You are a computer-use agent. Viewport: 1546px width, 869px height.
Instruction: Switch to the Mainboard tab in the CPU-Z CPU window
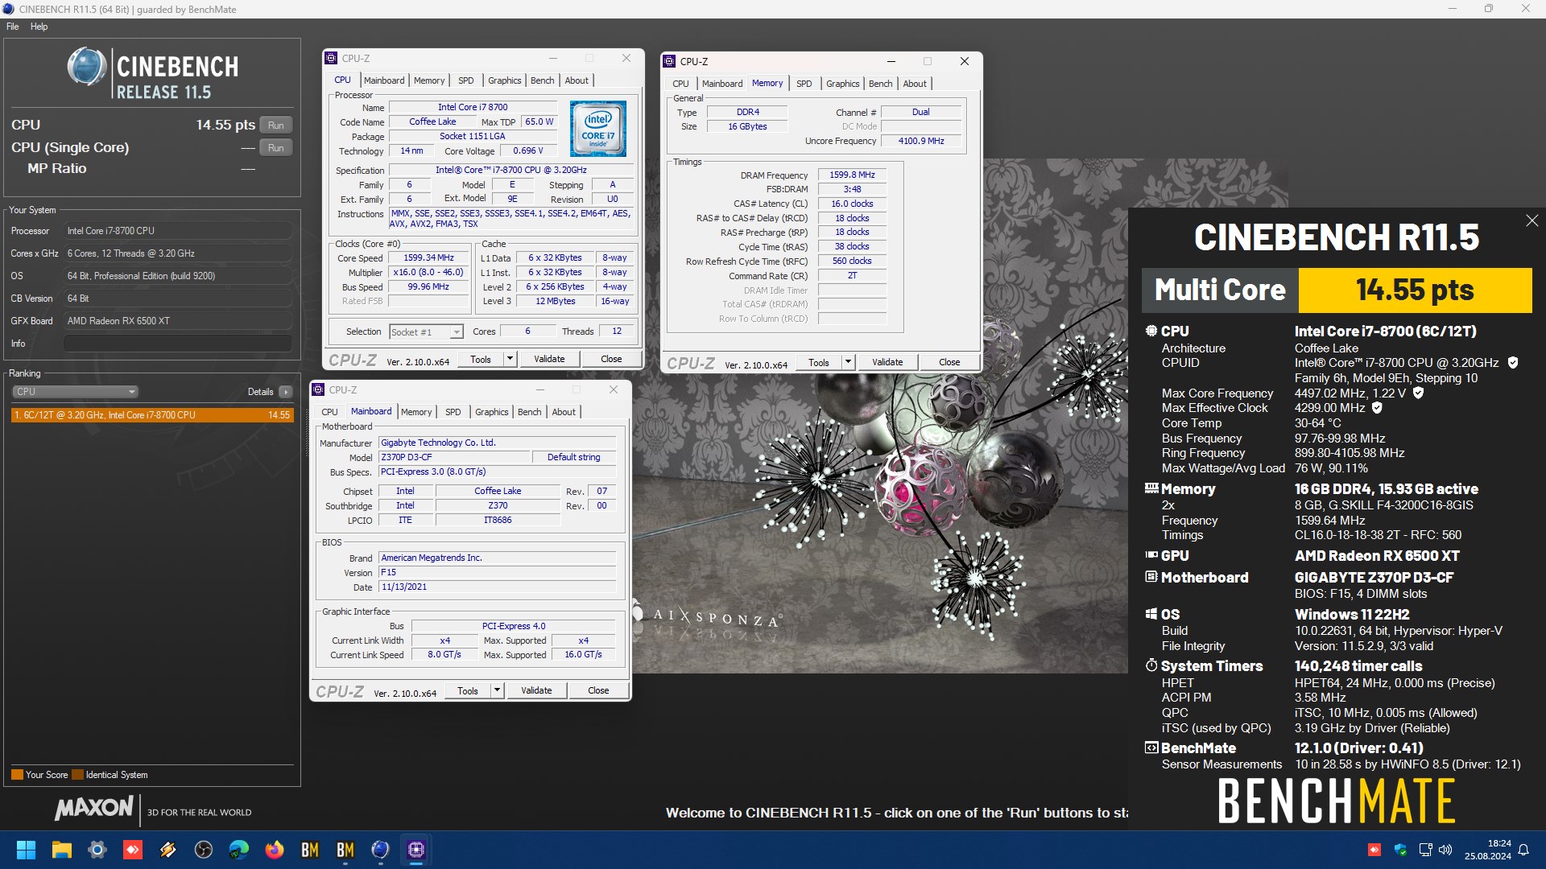coord(384,80)
